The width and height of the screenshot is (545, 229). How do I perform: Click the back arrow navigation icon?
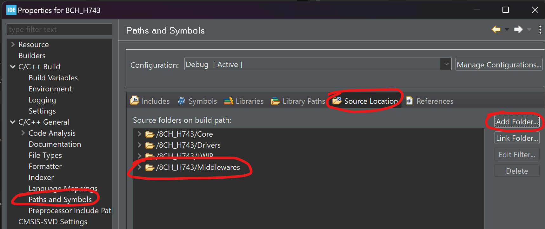coord(496,30)
